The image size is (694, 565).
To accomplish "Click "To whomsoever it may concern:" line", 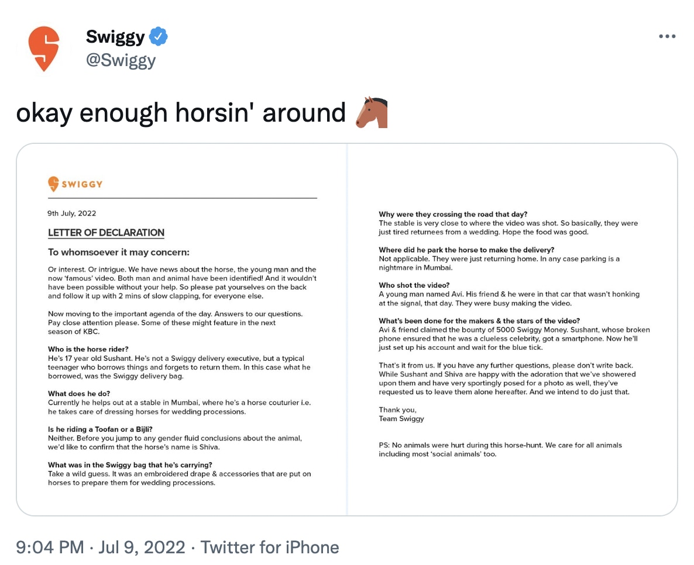I will coord(119,253).
